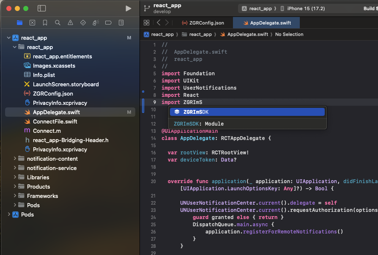Expand the Products folder
Screen dimensions: 378x255
(15, 186)
